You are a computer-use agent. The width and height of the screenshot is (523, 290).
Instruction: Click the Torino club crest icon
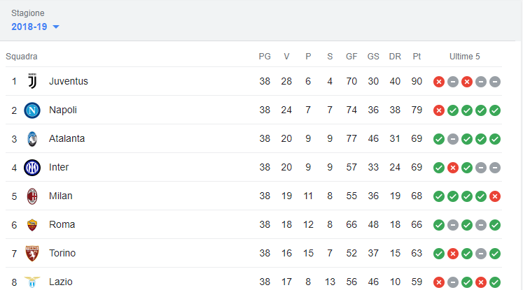[x=32, y=254]
